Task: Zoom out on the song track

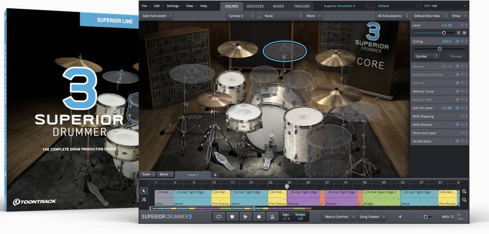Action: tap(464, 200)
